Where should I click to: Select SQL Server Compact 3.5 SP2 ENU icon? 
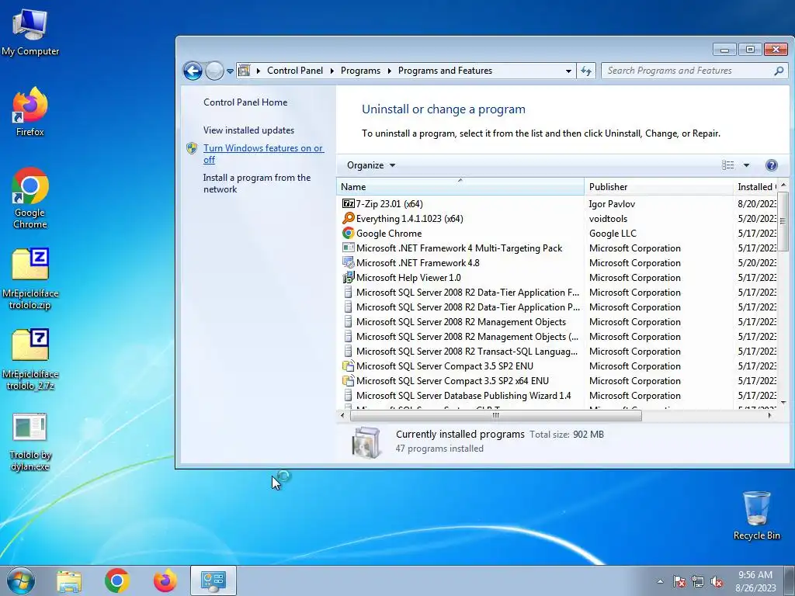pyautogui.click(x=348, y=366)
